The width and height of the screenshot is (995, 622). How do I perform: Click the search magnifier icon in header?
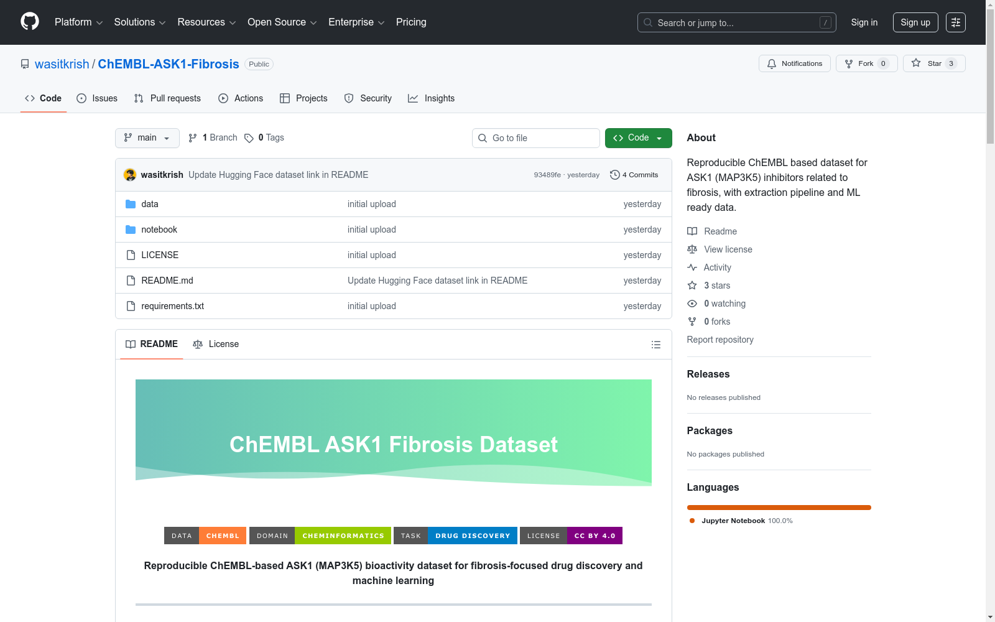[648, 22]
